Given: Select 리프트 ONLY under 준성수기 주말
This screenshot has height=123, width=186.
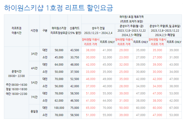Looking at the screenshot, I should click(x=174, y=42).
